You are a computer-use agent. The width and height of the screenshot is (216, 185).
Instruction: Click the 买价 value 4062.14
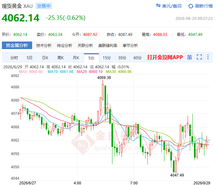[x=20, y=34]
